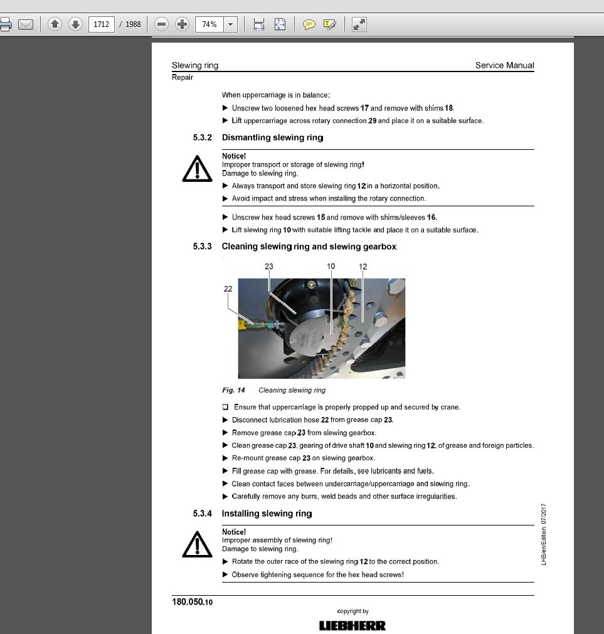Image resolution: width=604 pixels, height=634 pixels.
Task: Click heading 'Installing slewing ring'
Action: click(267, 514)
